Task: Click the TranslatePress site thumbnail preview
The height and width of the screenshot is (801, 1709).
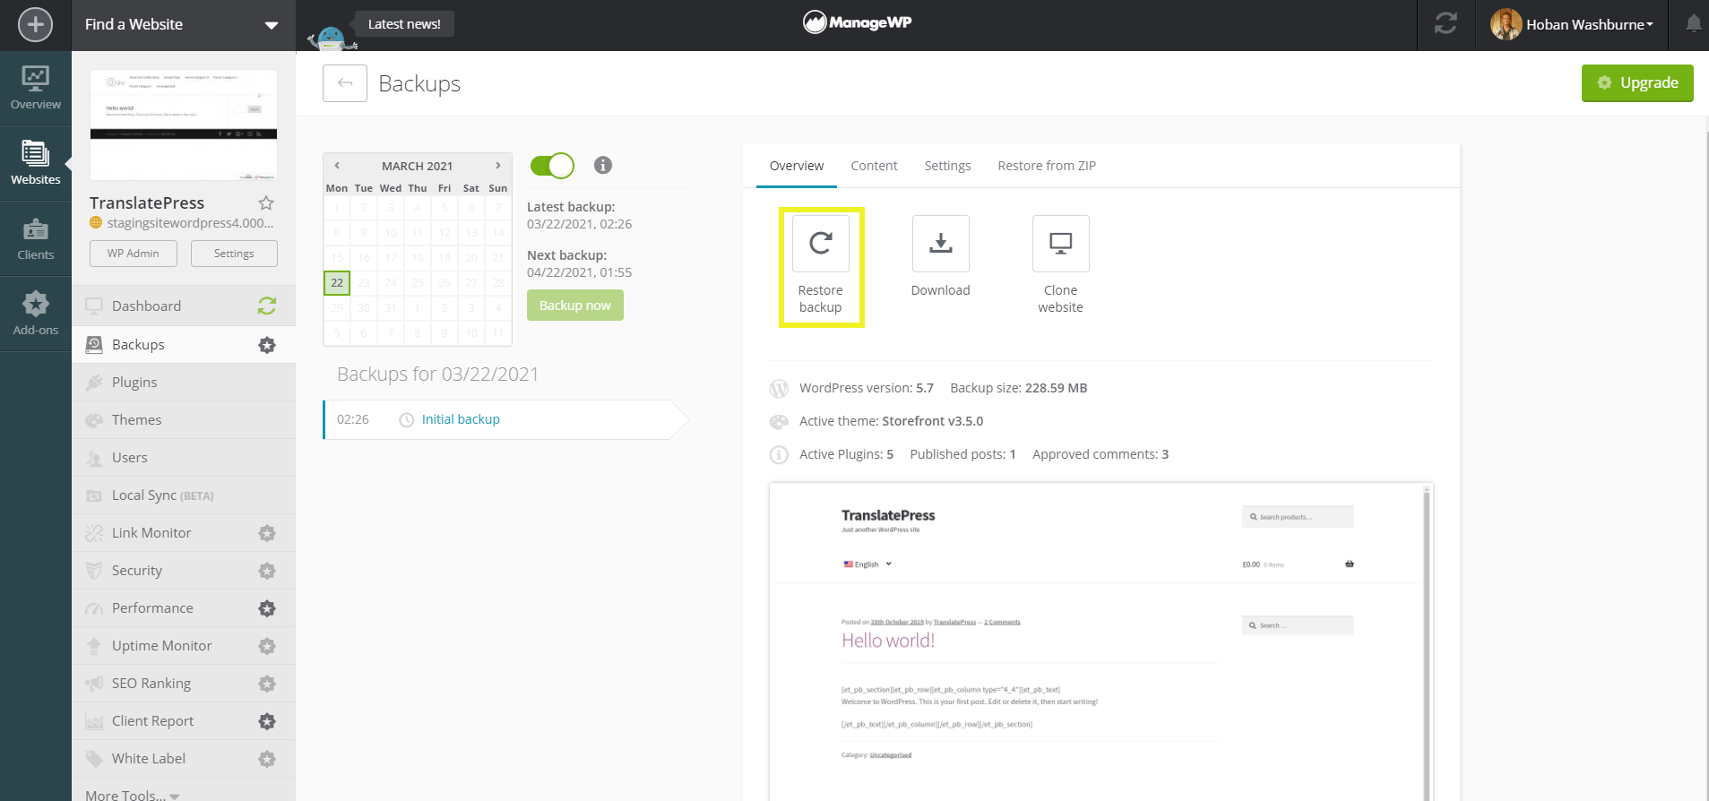Action: coord(184,125)
